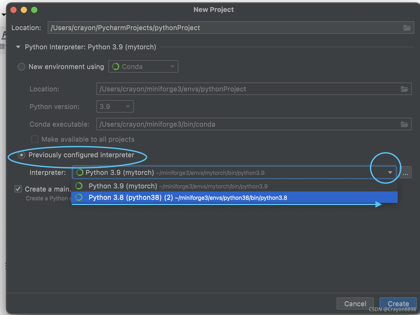Expand the Interpreter dropdown arrow
The height and width of the screenshot is (315, 420).
(389, 172)
